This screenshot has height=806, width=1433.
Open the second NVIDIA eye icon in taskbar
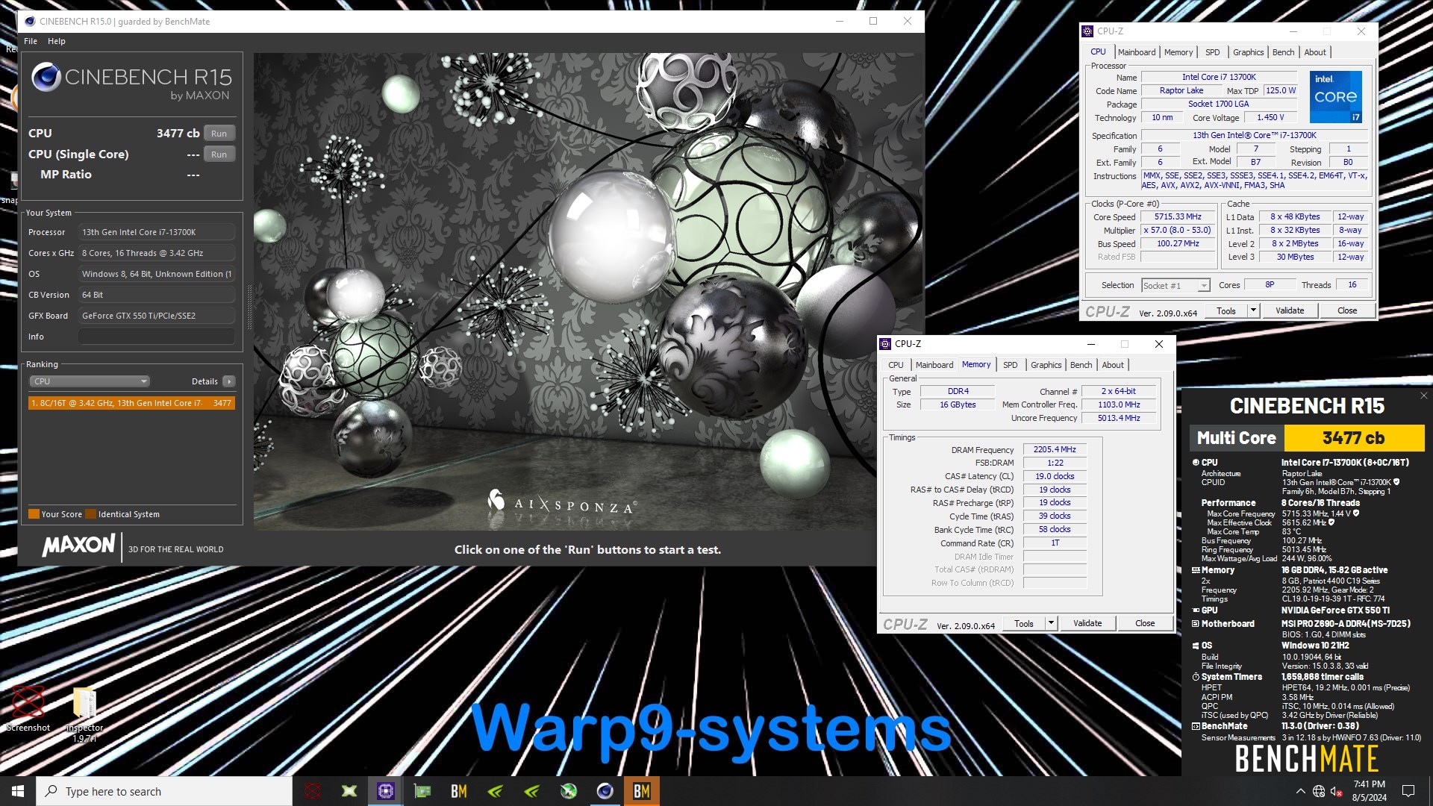[532, 791]
